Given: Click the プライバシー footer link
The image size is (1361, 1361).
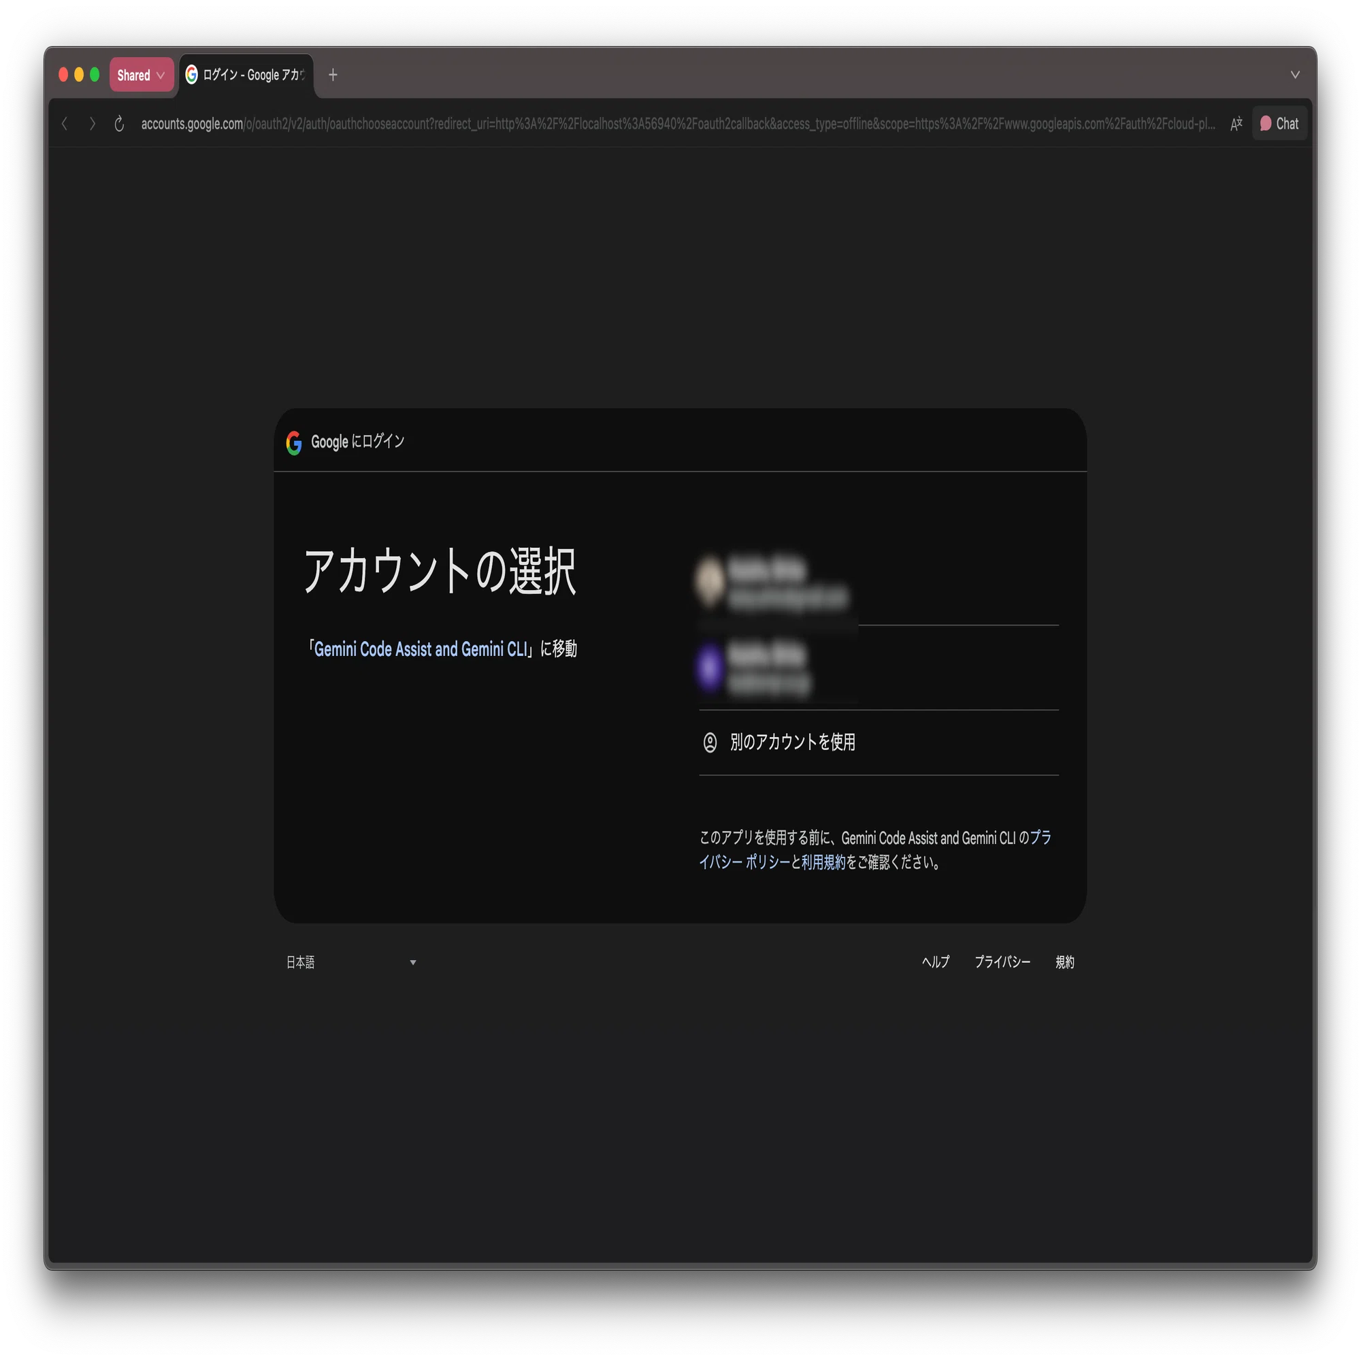Looking at the screenshot, I should click(1002, 962).
